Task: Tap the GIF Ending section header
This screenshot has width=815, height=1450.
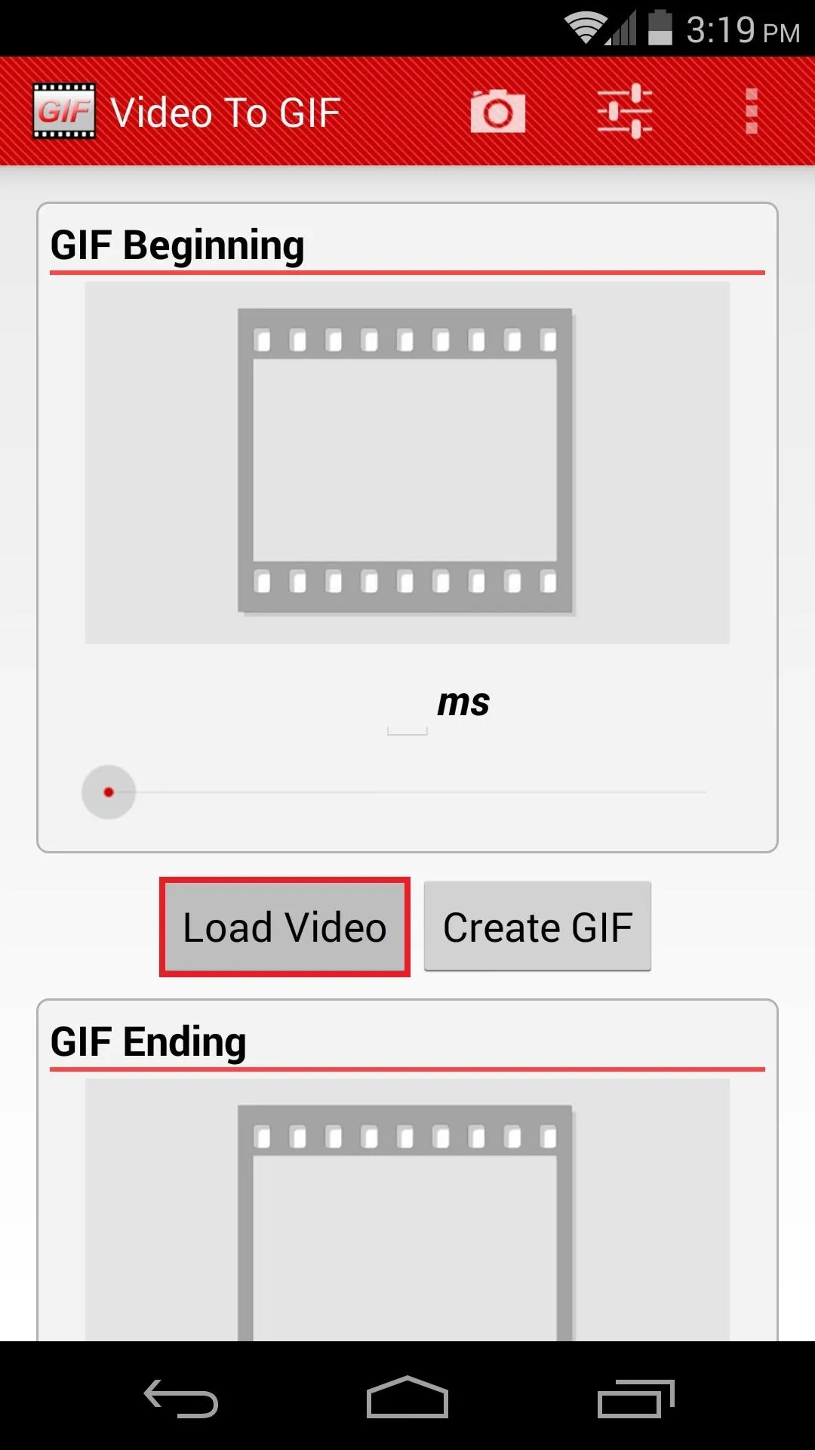Action: 148,1041
